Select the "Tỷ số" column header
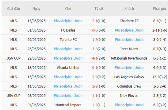 98,9
